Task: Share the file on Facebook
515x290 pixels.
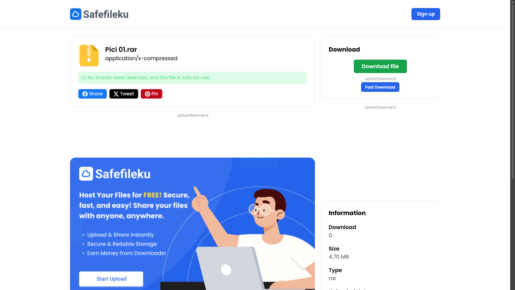Action: [93, 94]
